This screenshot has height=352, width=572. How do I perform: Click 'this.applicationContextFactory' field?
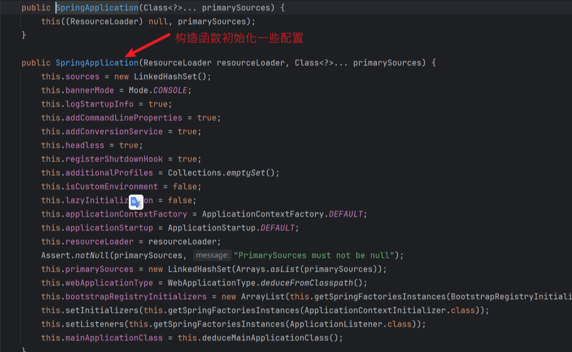click(x=114, y=214)
